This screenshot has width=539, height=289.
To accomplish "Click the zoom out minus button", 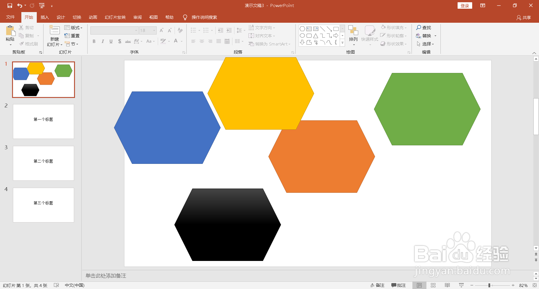I will coord(472,285).
